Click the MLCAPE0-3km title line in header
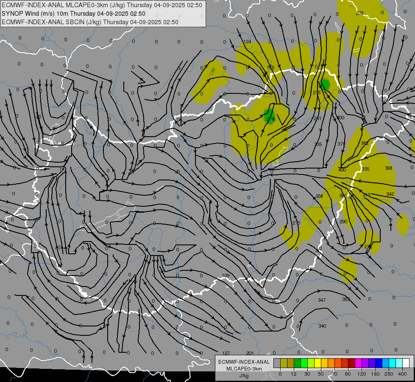The width and height of the screenshot is (415, 382). [x=102, y=5]
